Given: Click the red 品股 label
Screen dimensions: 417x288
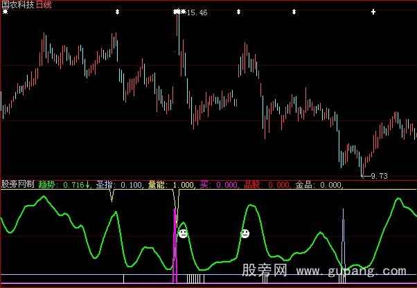Looking at the screenshot, I should pyautogui.click(x=251, y=185).
